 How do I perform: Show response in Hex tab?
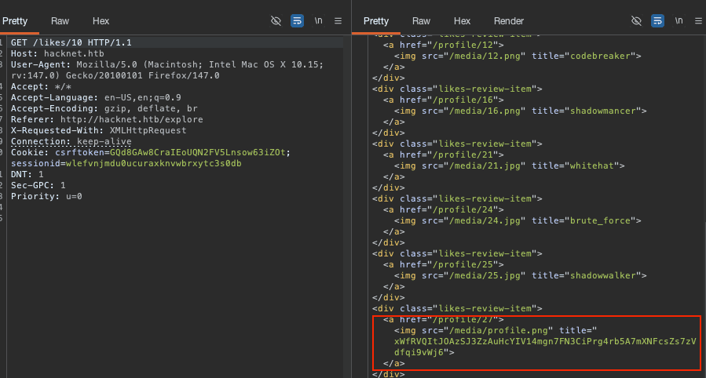(x=462, y=21)
